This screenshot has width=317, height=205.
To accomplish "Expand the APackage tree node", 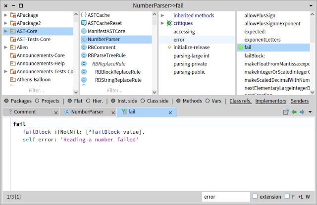I will pos(5,15).
